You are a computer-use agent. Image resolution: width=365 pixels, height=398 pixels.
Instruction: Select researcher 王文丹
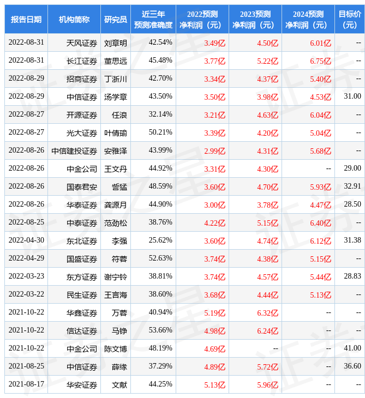116,169
